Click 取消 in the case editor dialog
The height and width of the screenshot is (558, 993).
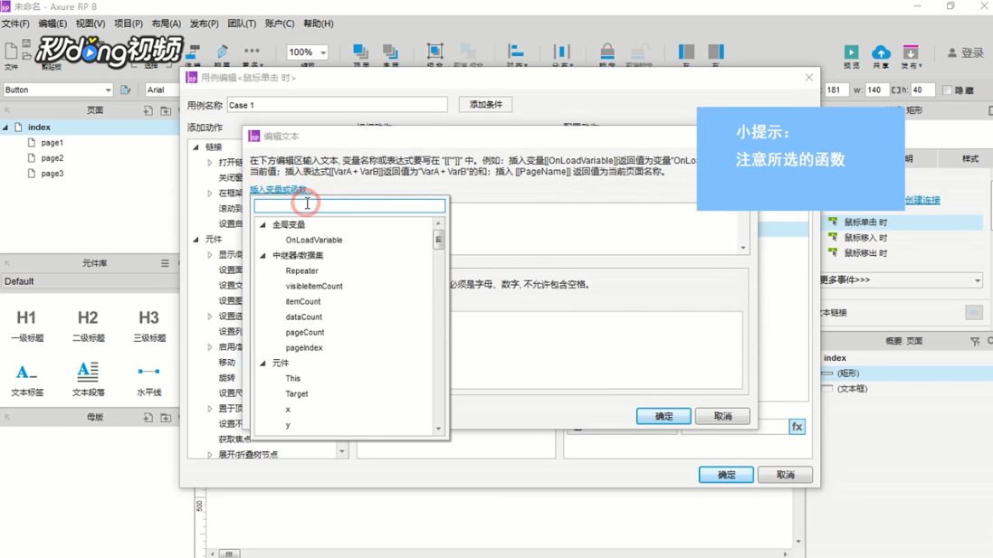click(x=786, y=475)
